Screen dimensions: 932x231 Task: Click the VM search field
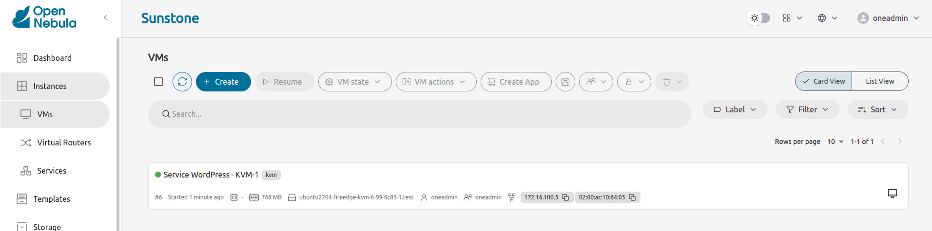click(x=419, y=114)
